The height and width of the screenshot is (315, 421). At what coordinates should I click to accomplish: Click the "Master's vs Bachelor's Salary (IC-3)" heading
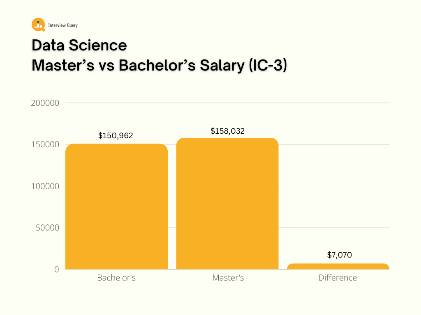pos(159,66)
